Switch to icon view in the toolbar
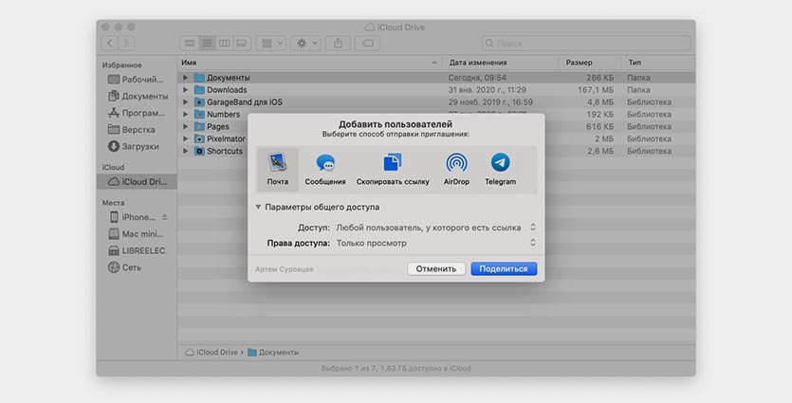792x403 pixels. tap(190, 44)
